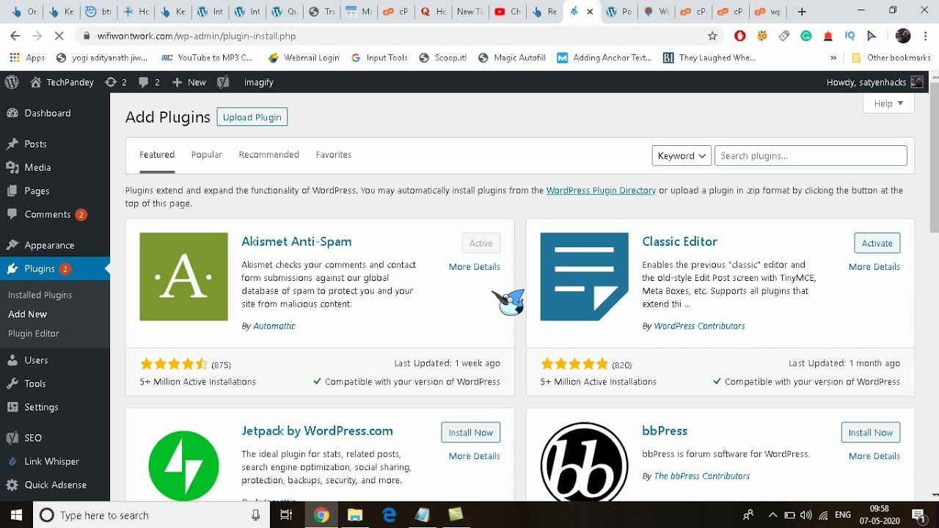Image resolution: width=939 pixels, height=528 pixels.
Task: Click the Akismet Anti-Spam plugin thumbnail
Action: (183, 276)
